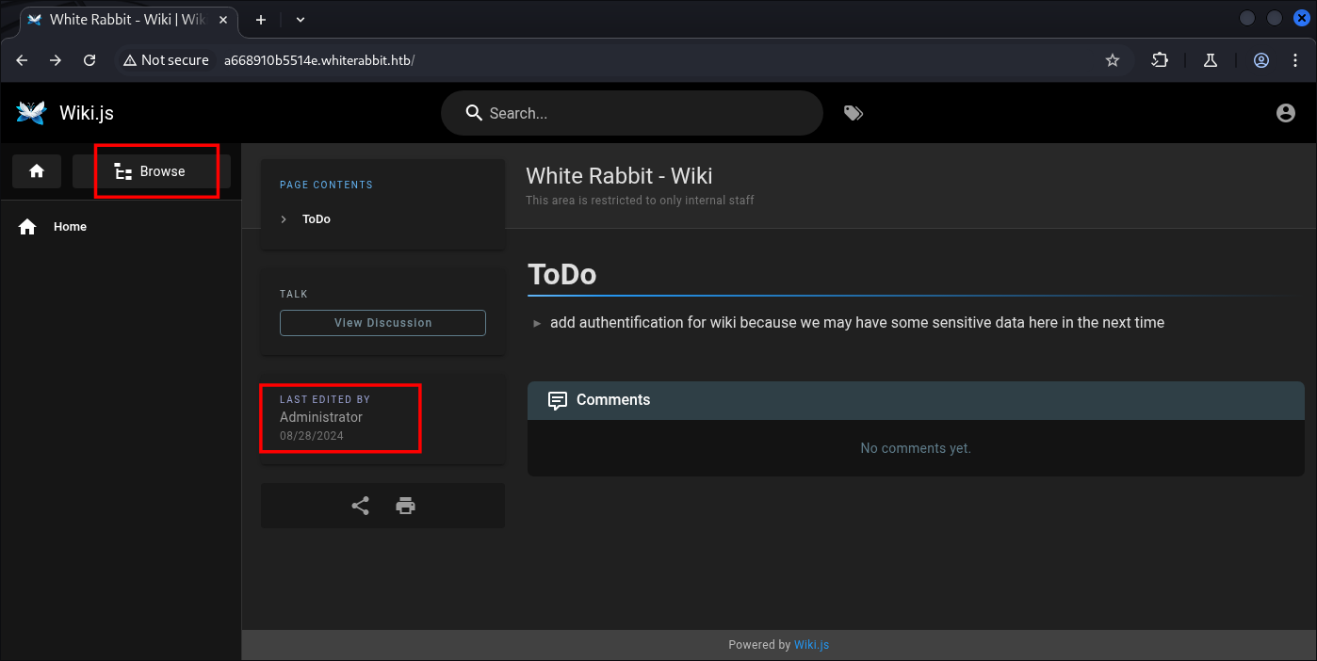The image size is (1317, 661).
Task: Select the White Rabbit Wiki browser tab
Action: click(x=127, y=19)
